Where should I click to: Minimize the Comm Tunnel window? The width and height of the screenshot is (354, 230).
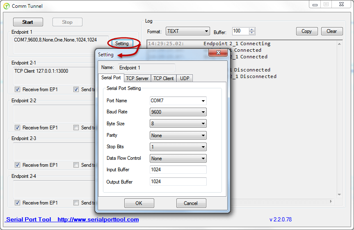point(315,5)
